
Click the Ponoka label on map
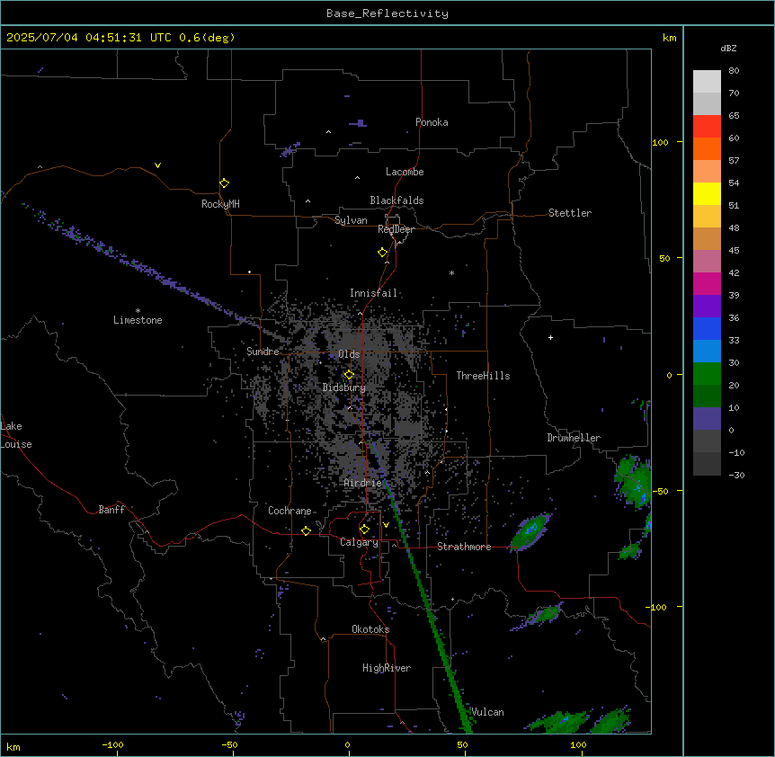pos(432,122)
